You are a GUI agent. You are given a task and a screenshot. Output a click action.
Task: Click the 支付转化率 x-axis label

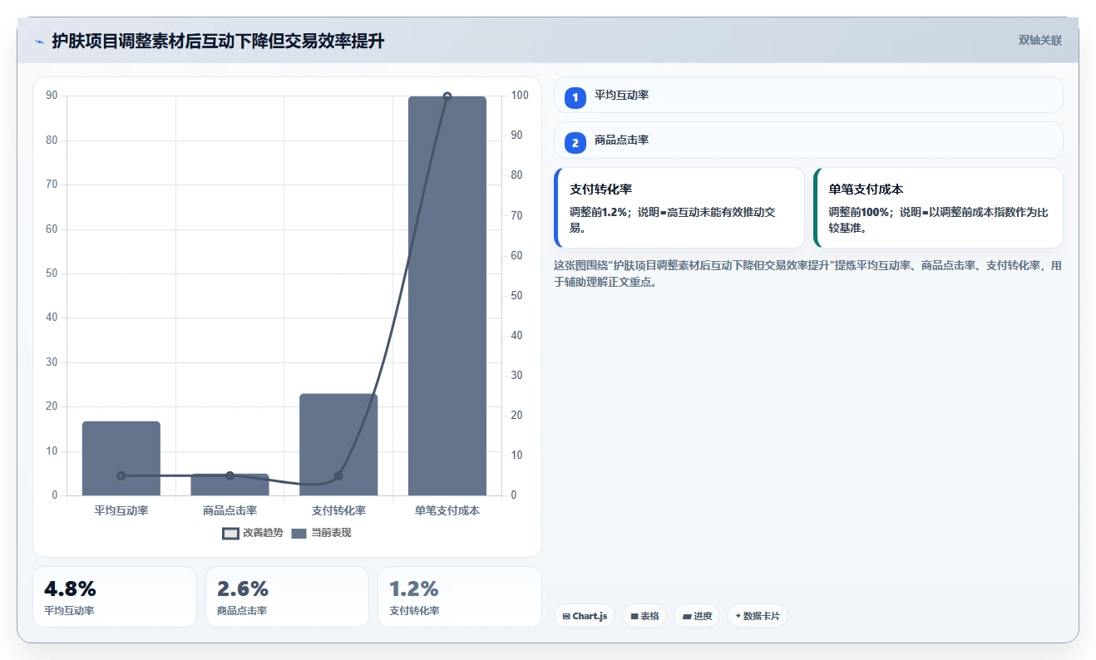tap(338, 510)
